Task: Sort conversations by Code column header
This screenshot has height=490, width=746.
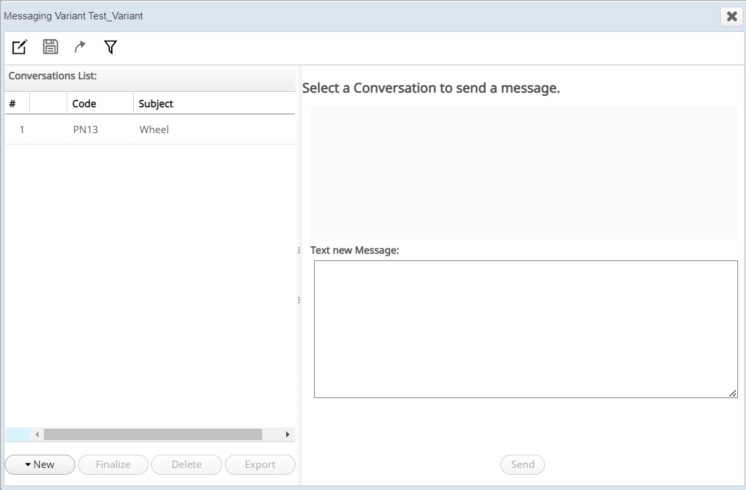Action: [x=85, y=104]
